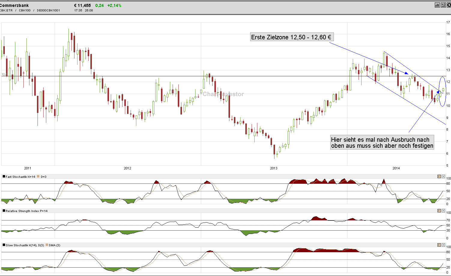This screenshot has height=276, width=451.
Task: Click black swatch beside Fast Stochastik K=14
Action: pyautogui.click(x=4, y=177)
